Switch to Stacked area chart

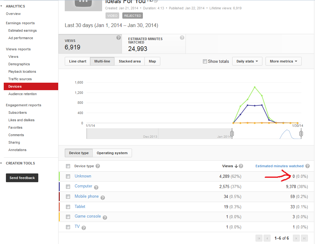129,61
